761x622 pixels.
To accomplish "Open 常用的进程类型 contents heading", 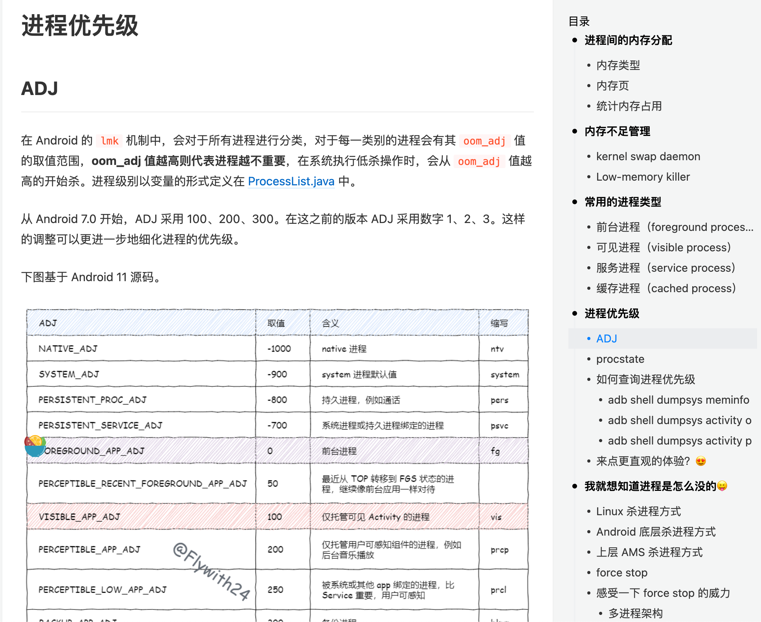I will pos(623,202).
